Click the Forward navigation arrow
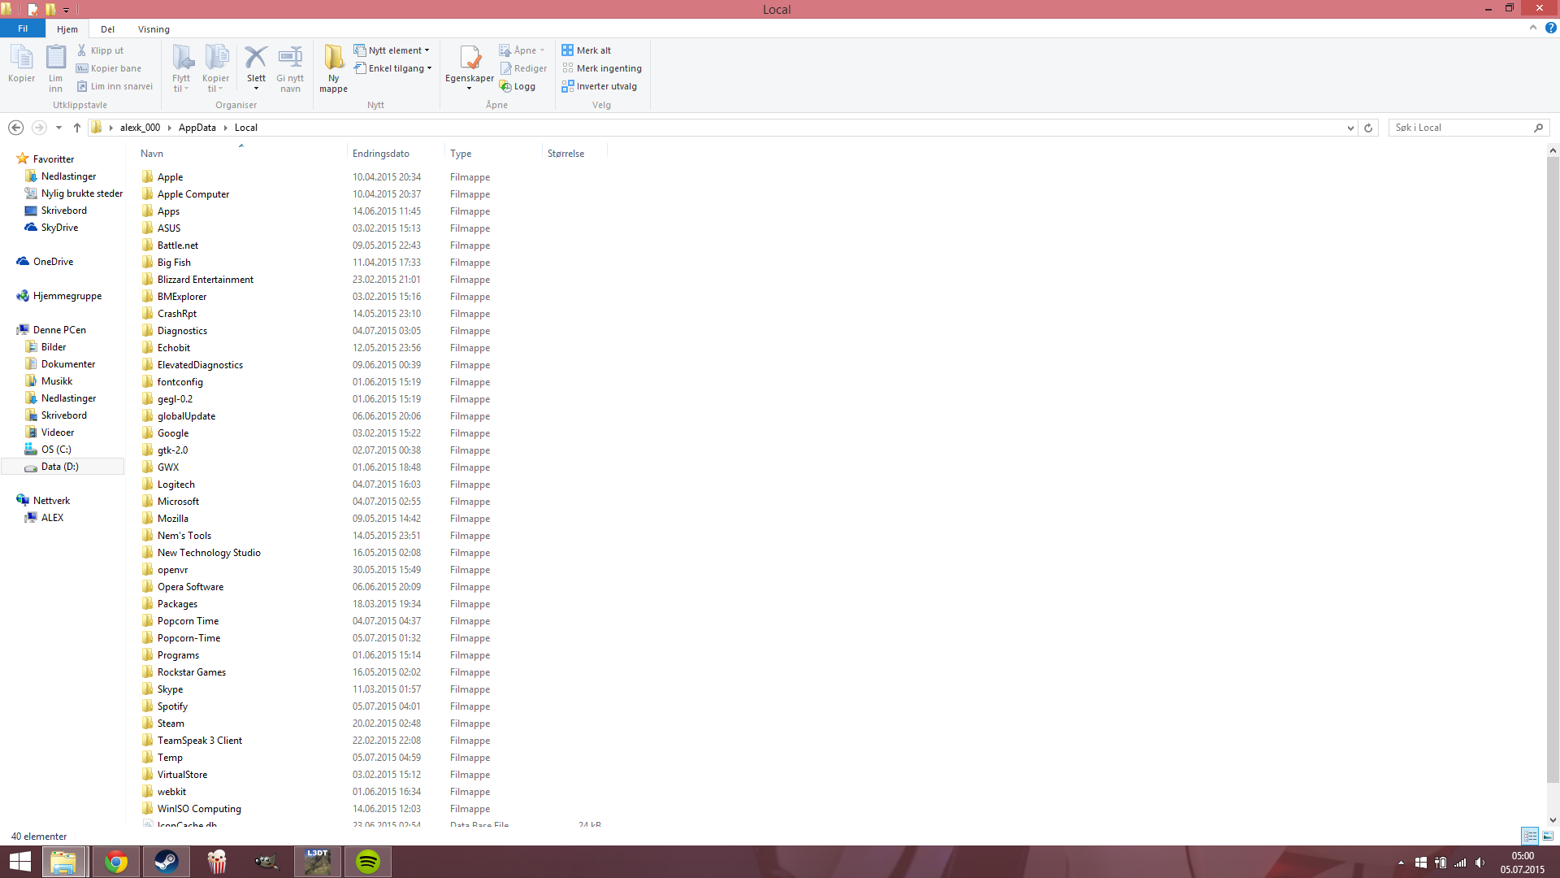Viewport: 1560px width, 878px height. click(39, 128)
